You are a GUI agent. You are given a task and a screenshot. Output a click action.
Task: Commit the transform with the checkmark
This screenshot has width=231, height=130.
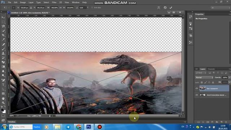[x=171, y=8]
